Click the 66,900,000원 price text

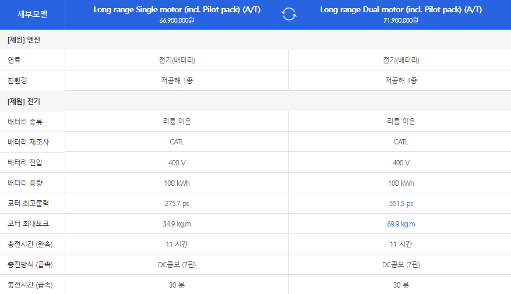point(177,20)
